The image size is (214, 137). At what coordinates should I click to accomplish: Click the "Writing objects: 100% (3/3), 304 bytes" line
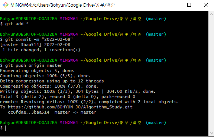tap(78, 91)
